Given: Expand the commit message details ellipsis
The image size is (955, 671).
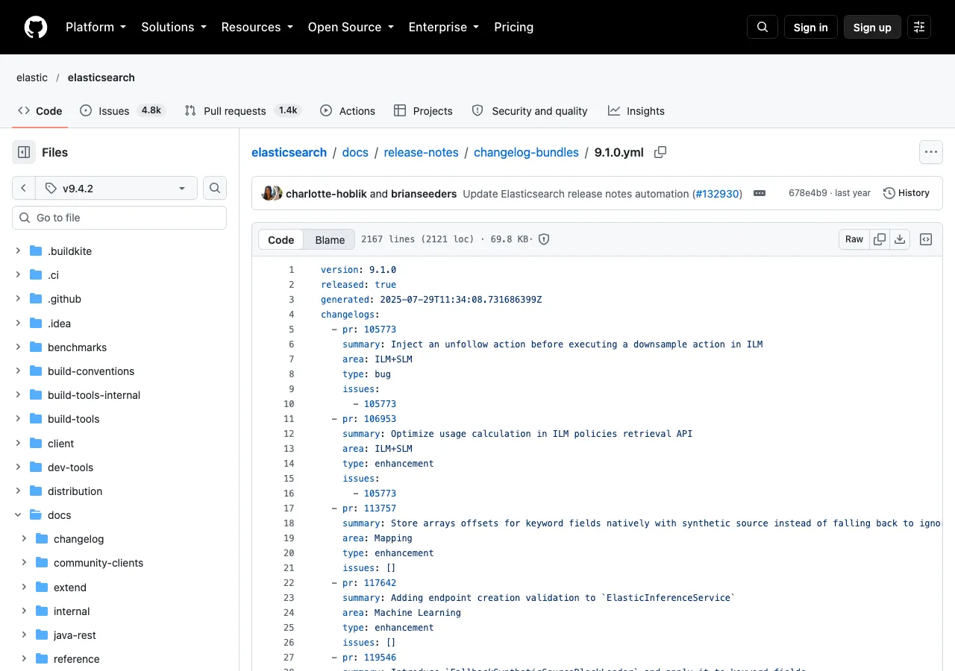Looking at the screenshot, I should click(x=760, y=193).
